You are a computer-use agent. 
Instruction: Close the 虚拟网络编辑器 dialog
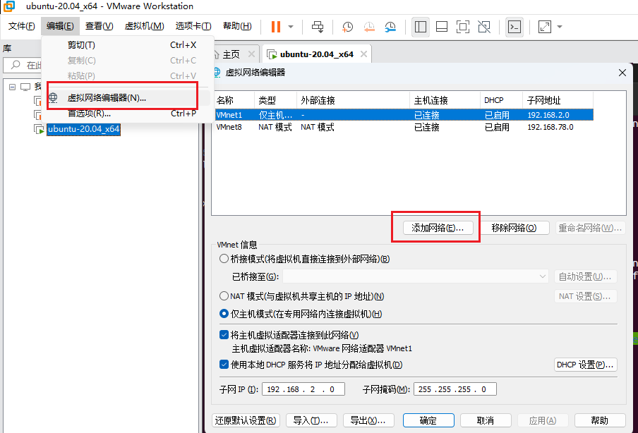[x=622, y=73]
